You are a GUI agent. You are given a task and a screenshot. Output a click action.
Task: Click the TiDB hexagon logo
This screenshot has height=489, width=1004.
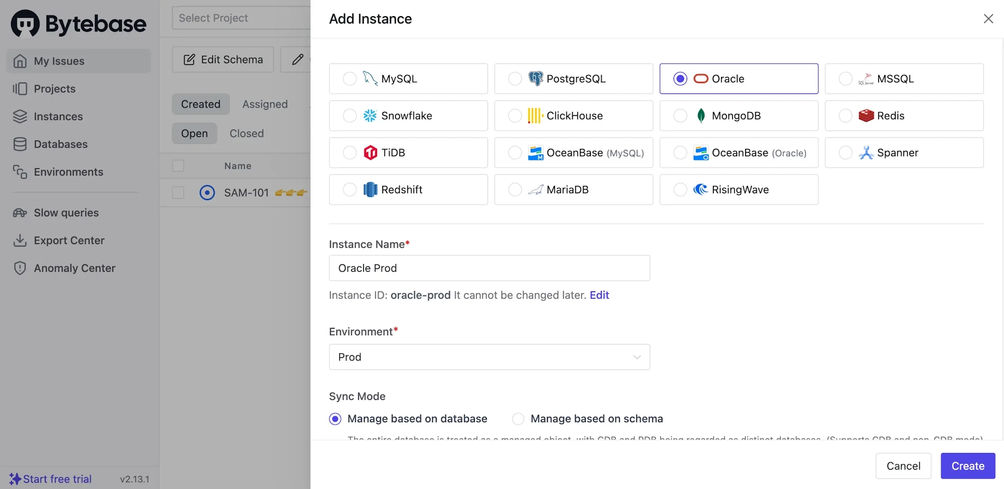(370, 153)
